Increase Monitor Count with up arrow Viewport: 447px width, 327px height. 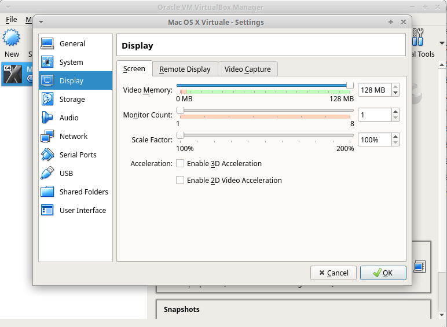coord(395,112)
